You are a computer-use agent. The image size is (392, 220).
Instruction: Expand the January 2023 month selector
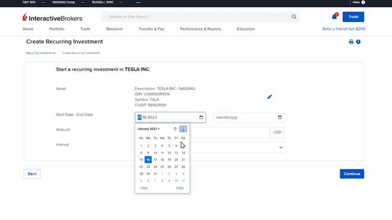point(148,129)
